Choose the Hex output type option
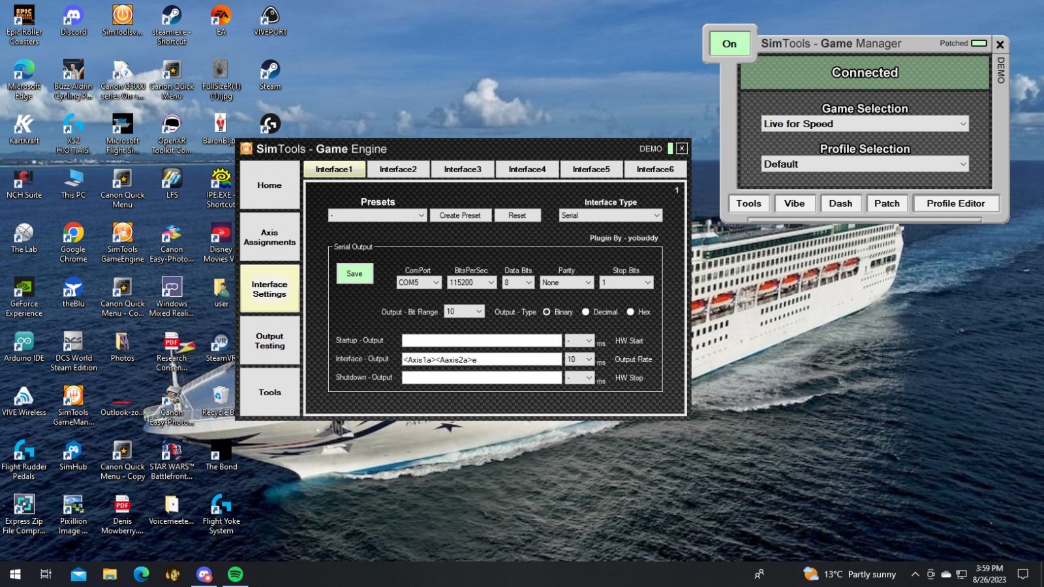The width and height of the screenshot is (1044, 587). pyautogui.click(x=630, y=312)
